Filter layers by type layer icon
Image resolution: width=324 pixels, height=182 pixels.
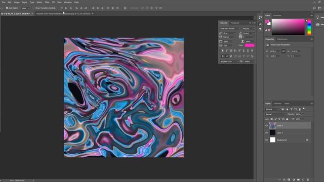[292, 109]
